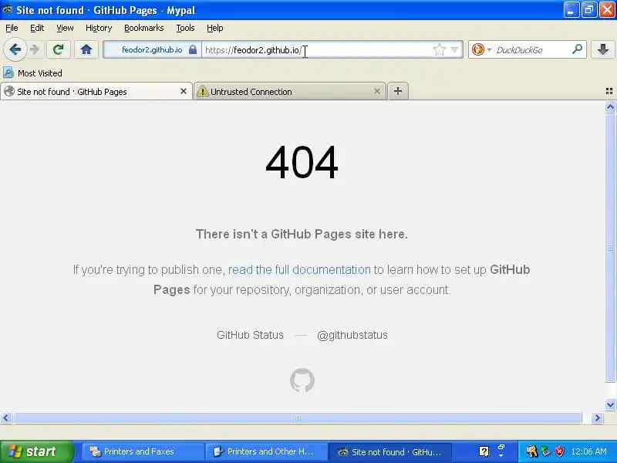The image size is (617, 463).
Task: Click the Site not found taskbar button
Action: click(390, 451)
